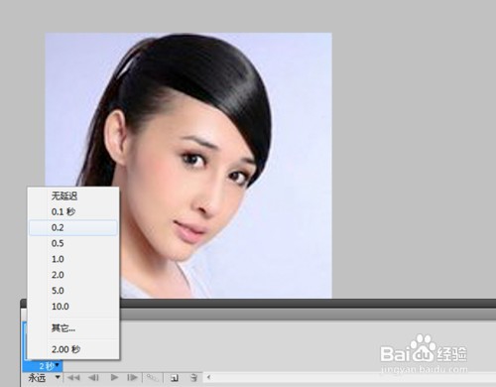Go to the first animation frame
This screenshot has width=496, height=387.
[73, 377]
